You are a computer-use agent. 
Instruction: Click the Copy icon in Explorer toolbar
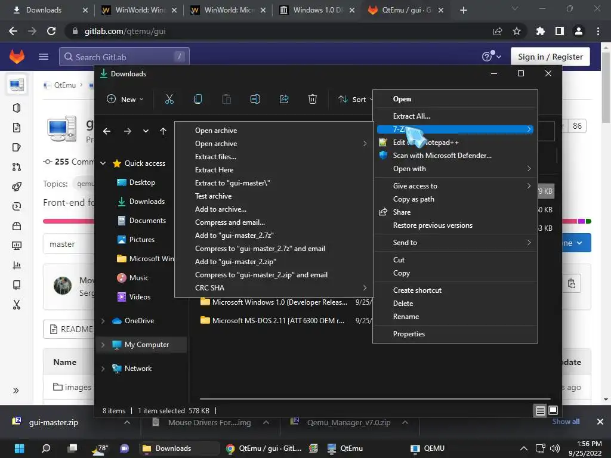tap(198, 100)
